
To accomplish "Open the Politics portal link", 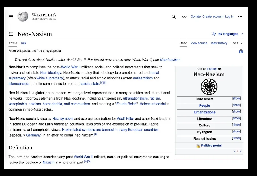I will 211,146.
